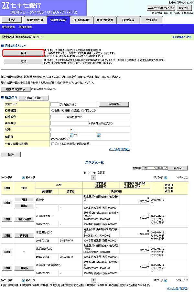Click the 削除 button in 保存中 row

24,206
